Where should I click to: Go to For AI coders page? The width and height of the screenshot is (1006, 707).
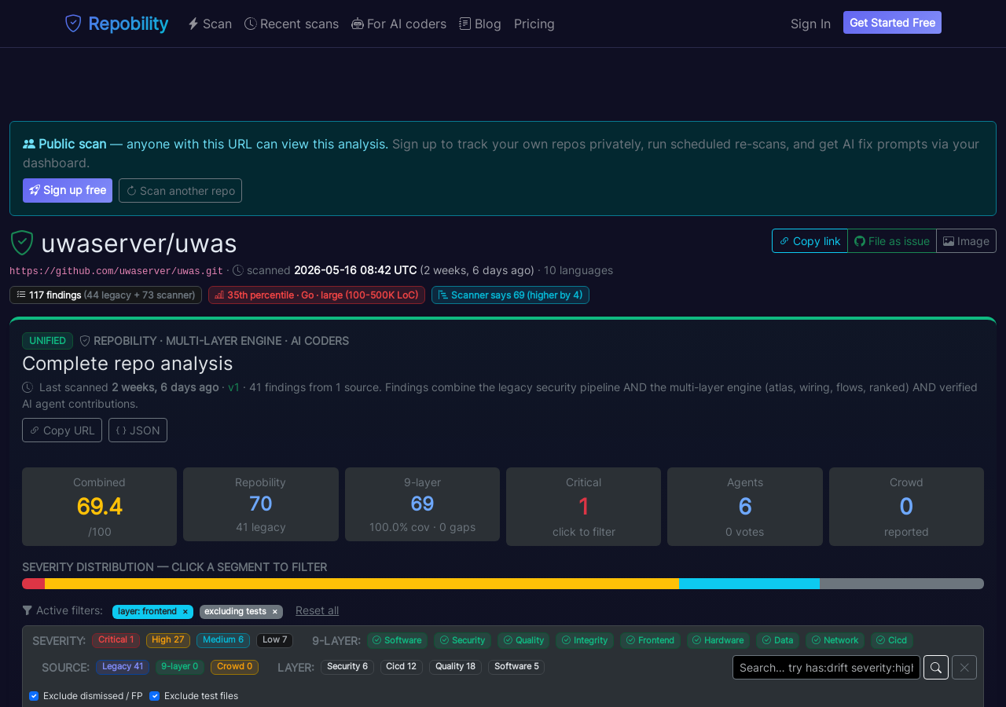tap(398, 24)
